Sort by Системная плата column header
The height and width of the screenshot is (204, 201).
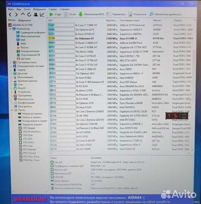(129, 20)
